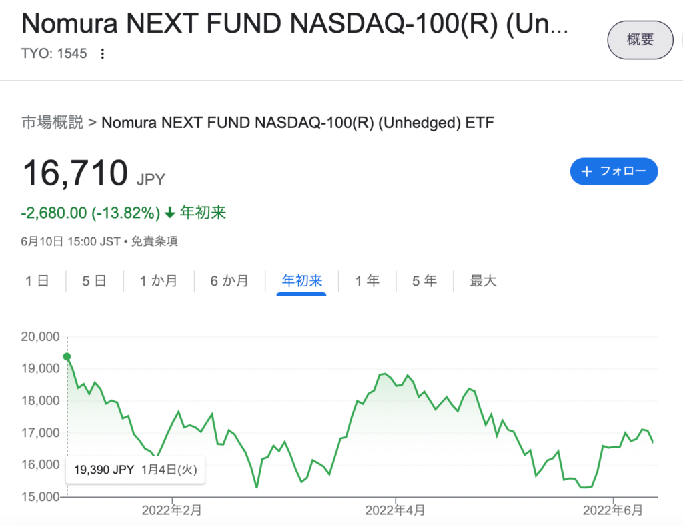Open the 市場概説 breadcrumb link
The height and width of the screenshot is (525, 683).
[52, 122]
